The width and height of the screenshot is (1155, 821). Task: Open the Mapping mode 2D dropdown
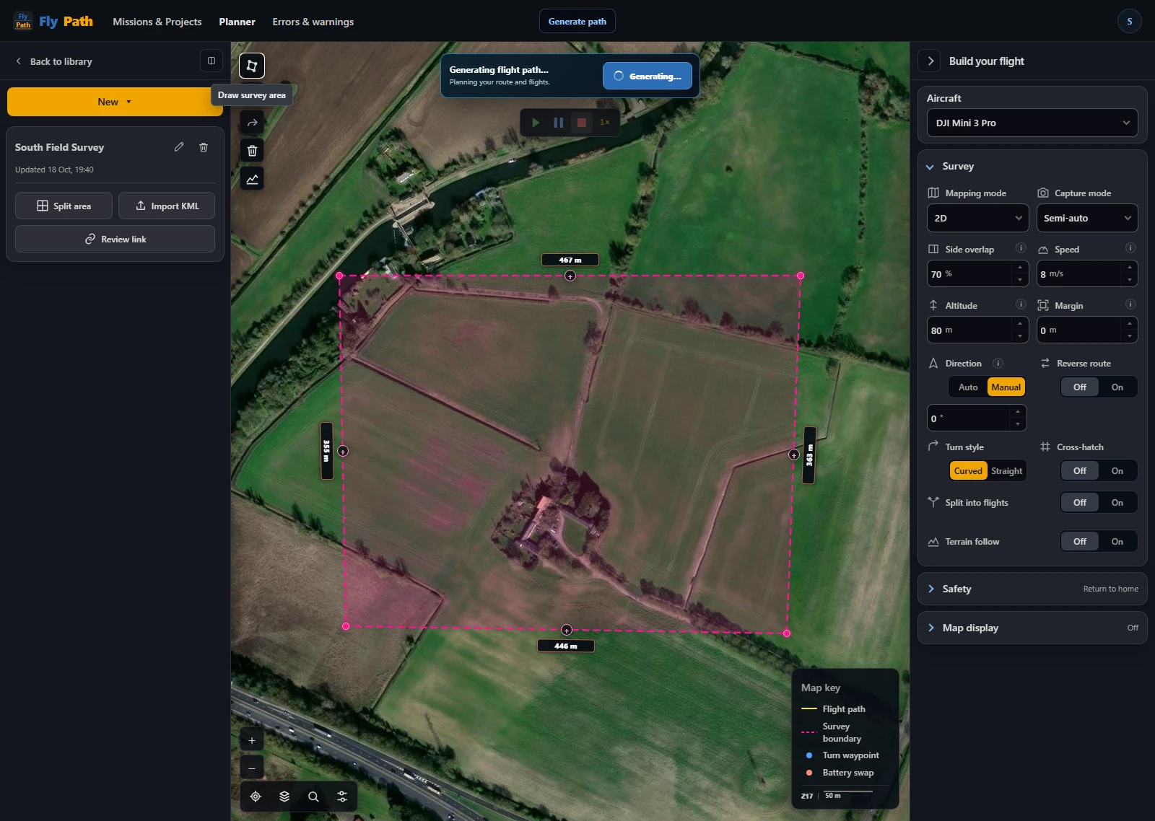click(977, 218)
